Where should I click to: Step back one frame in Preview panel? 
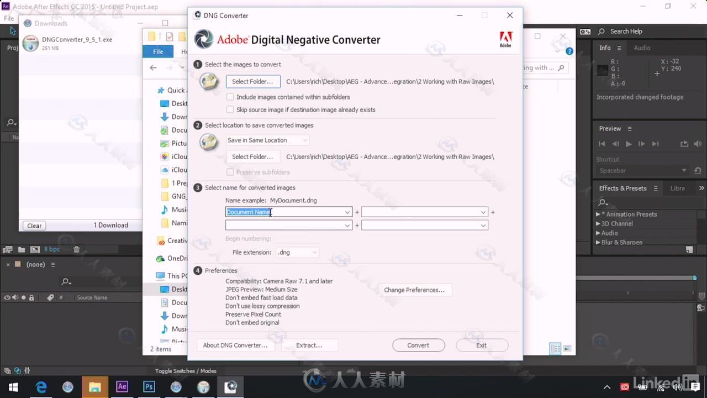[615, 144]
